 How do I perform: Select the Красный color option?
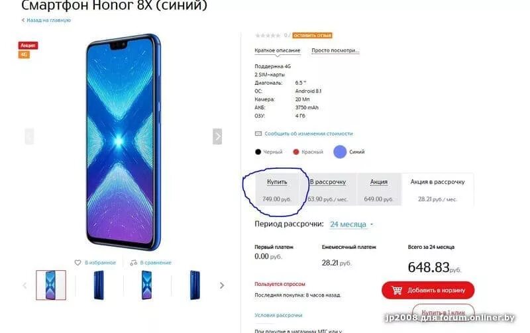(x=308, y=152)
